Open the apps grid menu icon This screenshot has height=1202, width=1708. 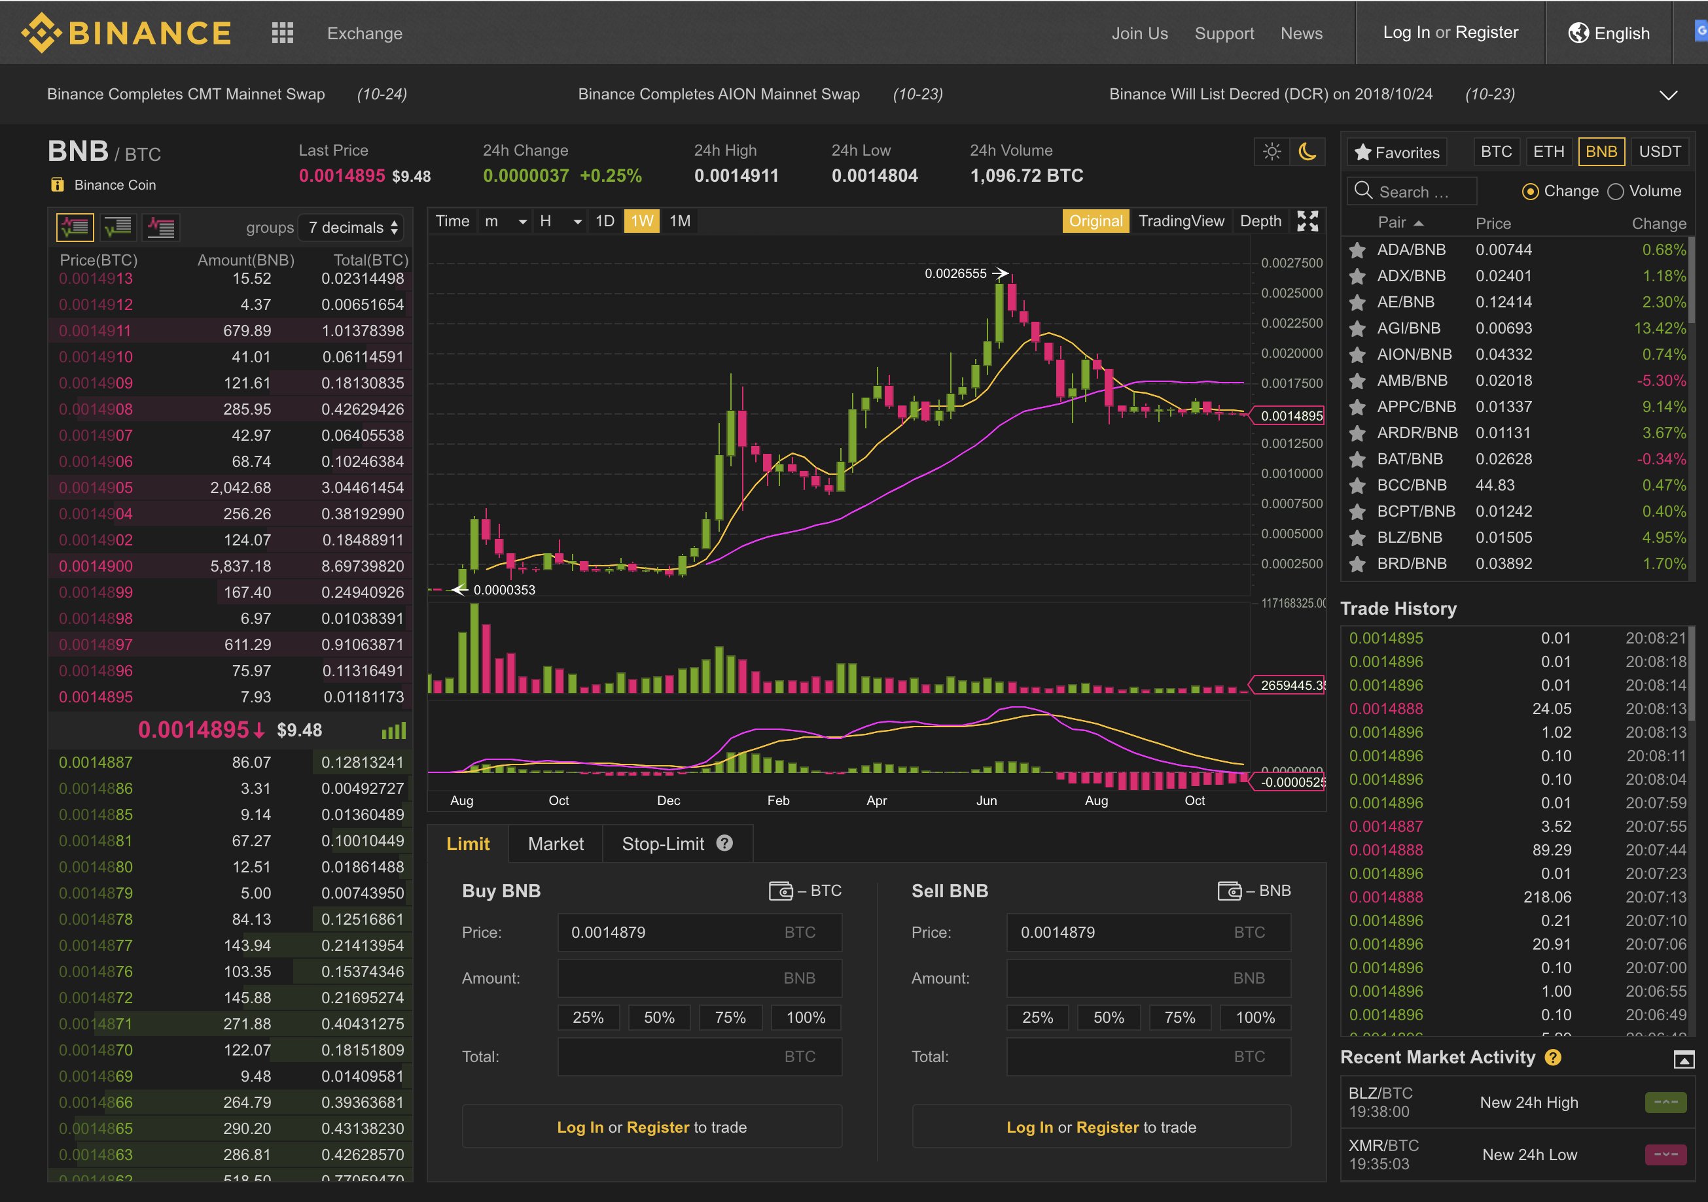click(282, 33)
